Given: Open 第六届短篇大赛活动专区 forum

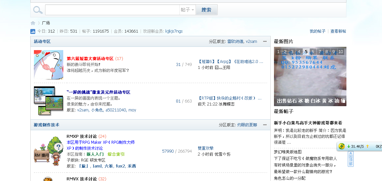Looking at the screenshot, I should click(90, 59).
